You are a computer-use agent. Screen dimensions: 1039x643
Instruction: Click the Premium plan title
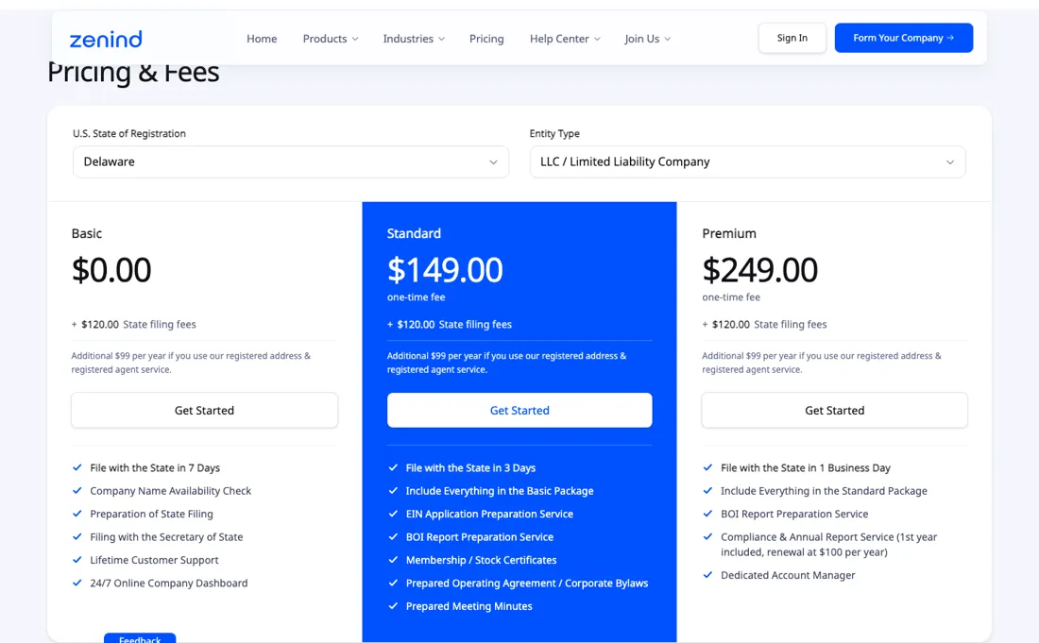tap(729, 233)
